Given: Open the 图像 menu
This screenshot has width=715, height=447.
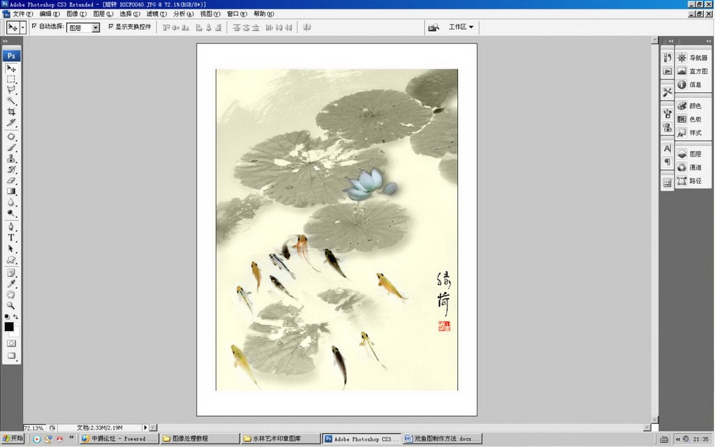Looking at the screenshot, I should pyautogui.click(x=76, y=14).
